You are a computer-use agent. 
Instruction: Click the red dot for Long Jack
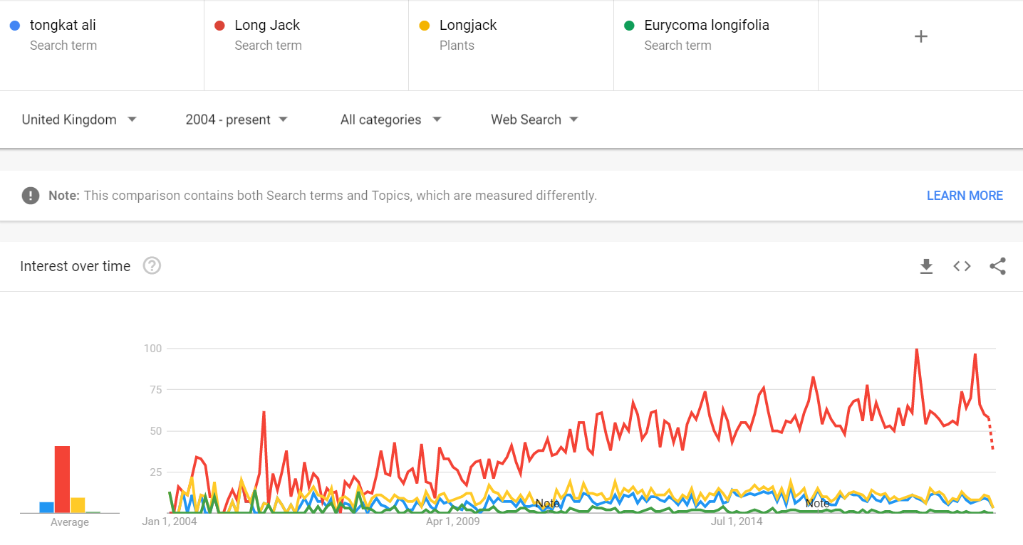220,26
